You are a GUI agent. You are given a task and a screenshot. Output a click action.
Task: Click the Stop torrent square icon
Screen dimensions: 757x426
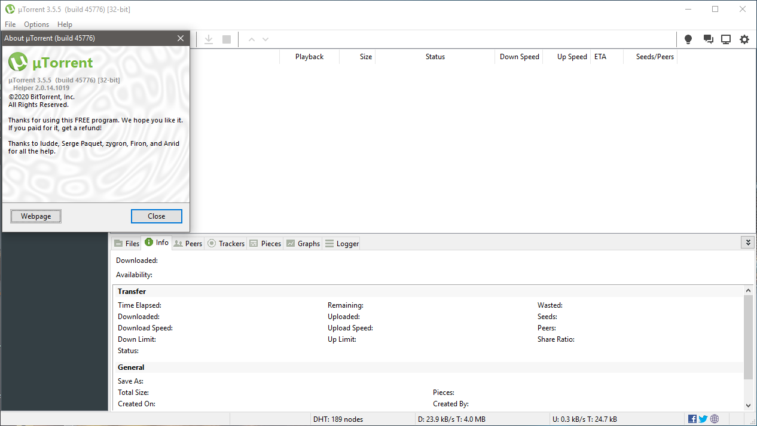pyautogui.click(x=227, y=39)
